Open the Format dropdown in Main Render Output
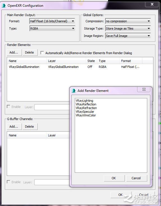Image resolution: width=161 pixels, height=206 pixels. pos(52,21)
